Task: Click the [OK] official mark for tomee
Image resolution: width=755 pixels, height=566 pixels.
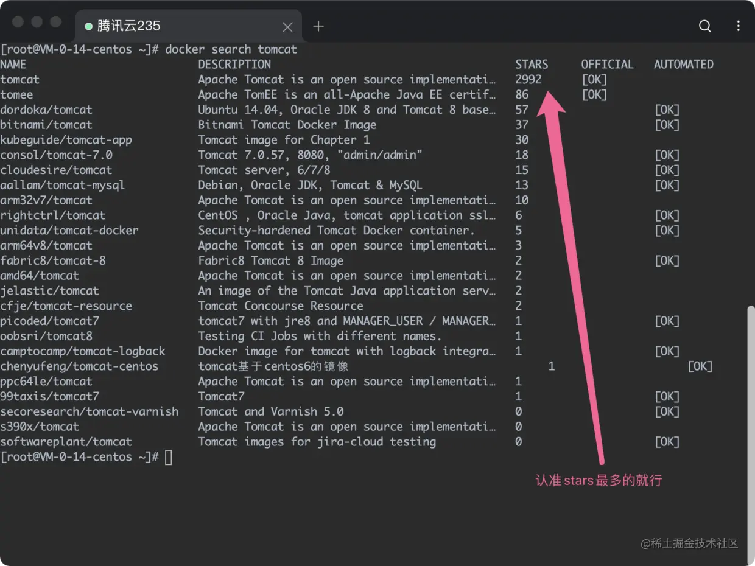Action: click(594, 95)
